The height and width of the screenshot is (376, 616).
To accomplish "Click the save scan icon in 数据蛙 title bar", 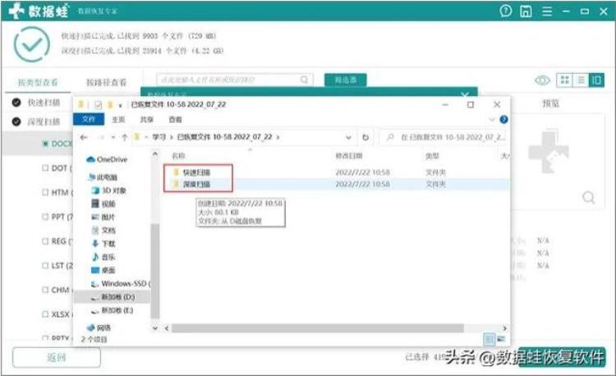I will [526, 11].
